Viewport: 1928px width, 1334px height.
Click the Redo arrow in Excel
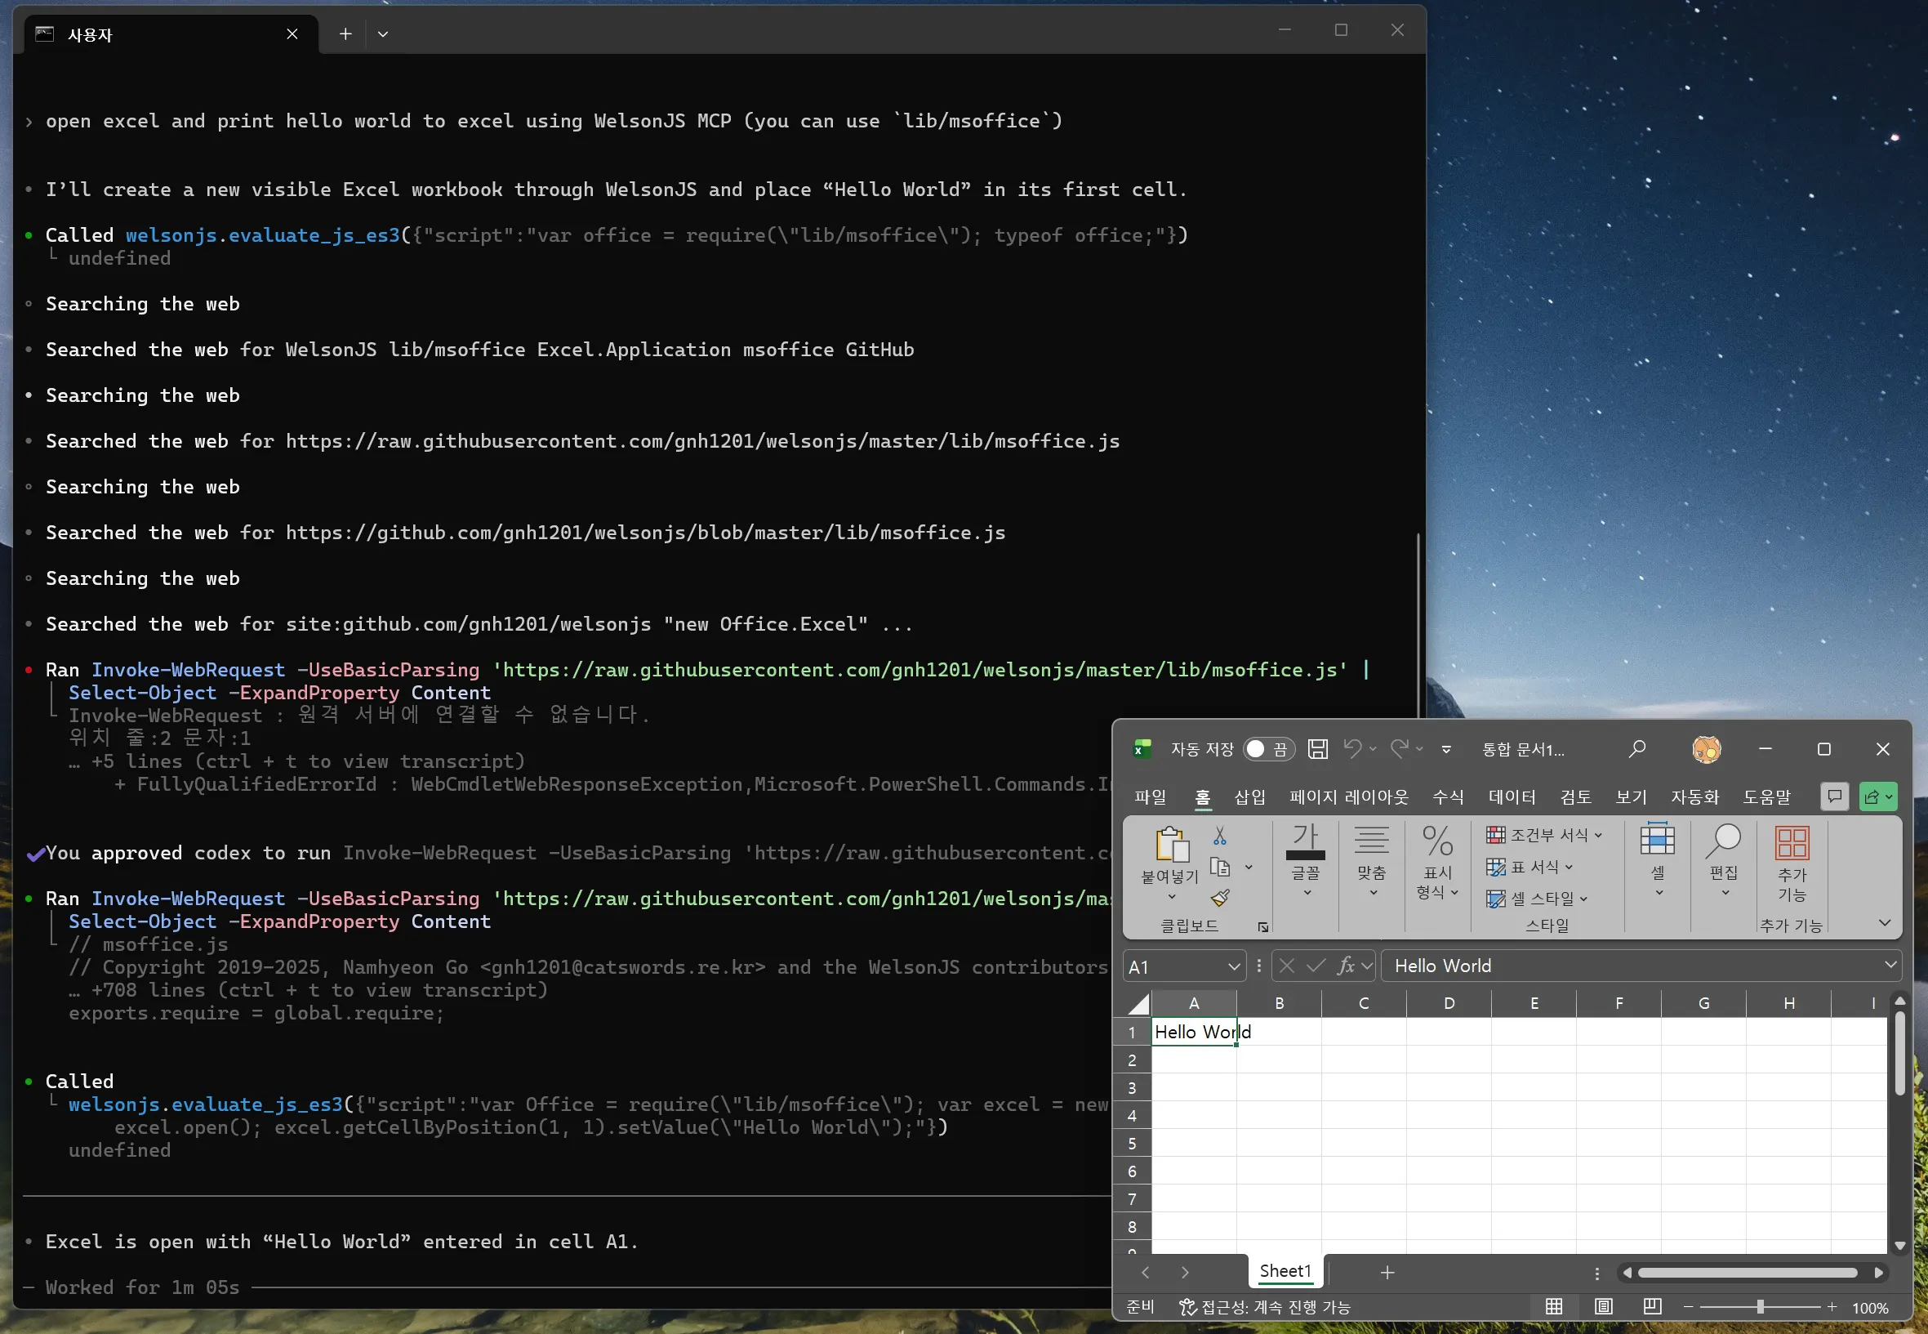[x=1399, y=749]
